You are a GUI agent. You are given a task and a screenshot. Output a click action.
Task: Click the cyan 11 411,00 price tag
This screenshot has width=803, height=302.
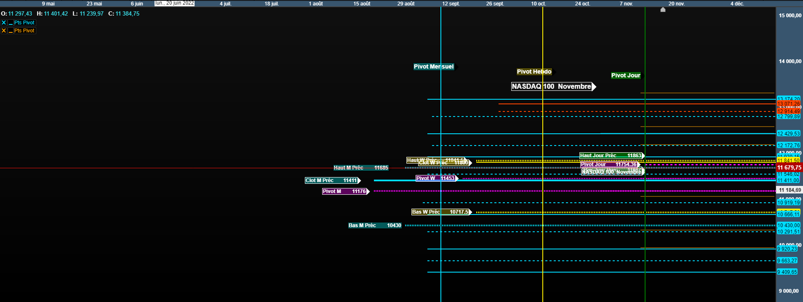click(x=788, y=180)
